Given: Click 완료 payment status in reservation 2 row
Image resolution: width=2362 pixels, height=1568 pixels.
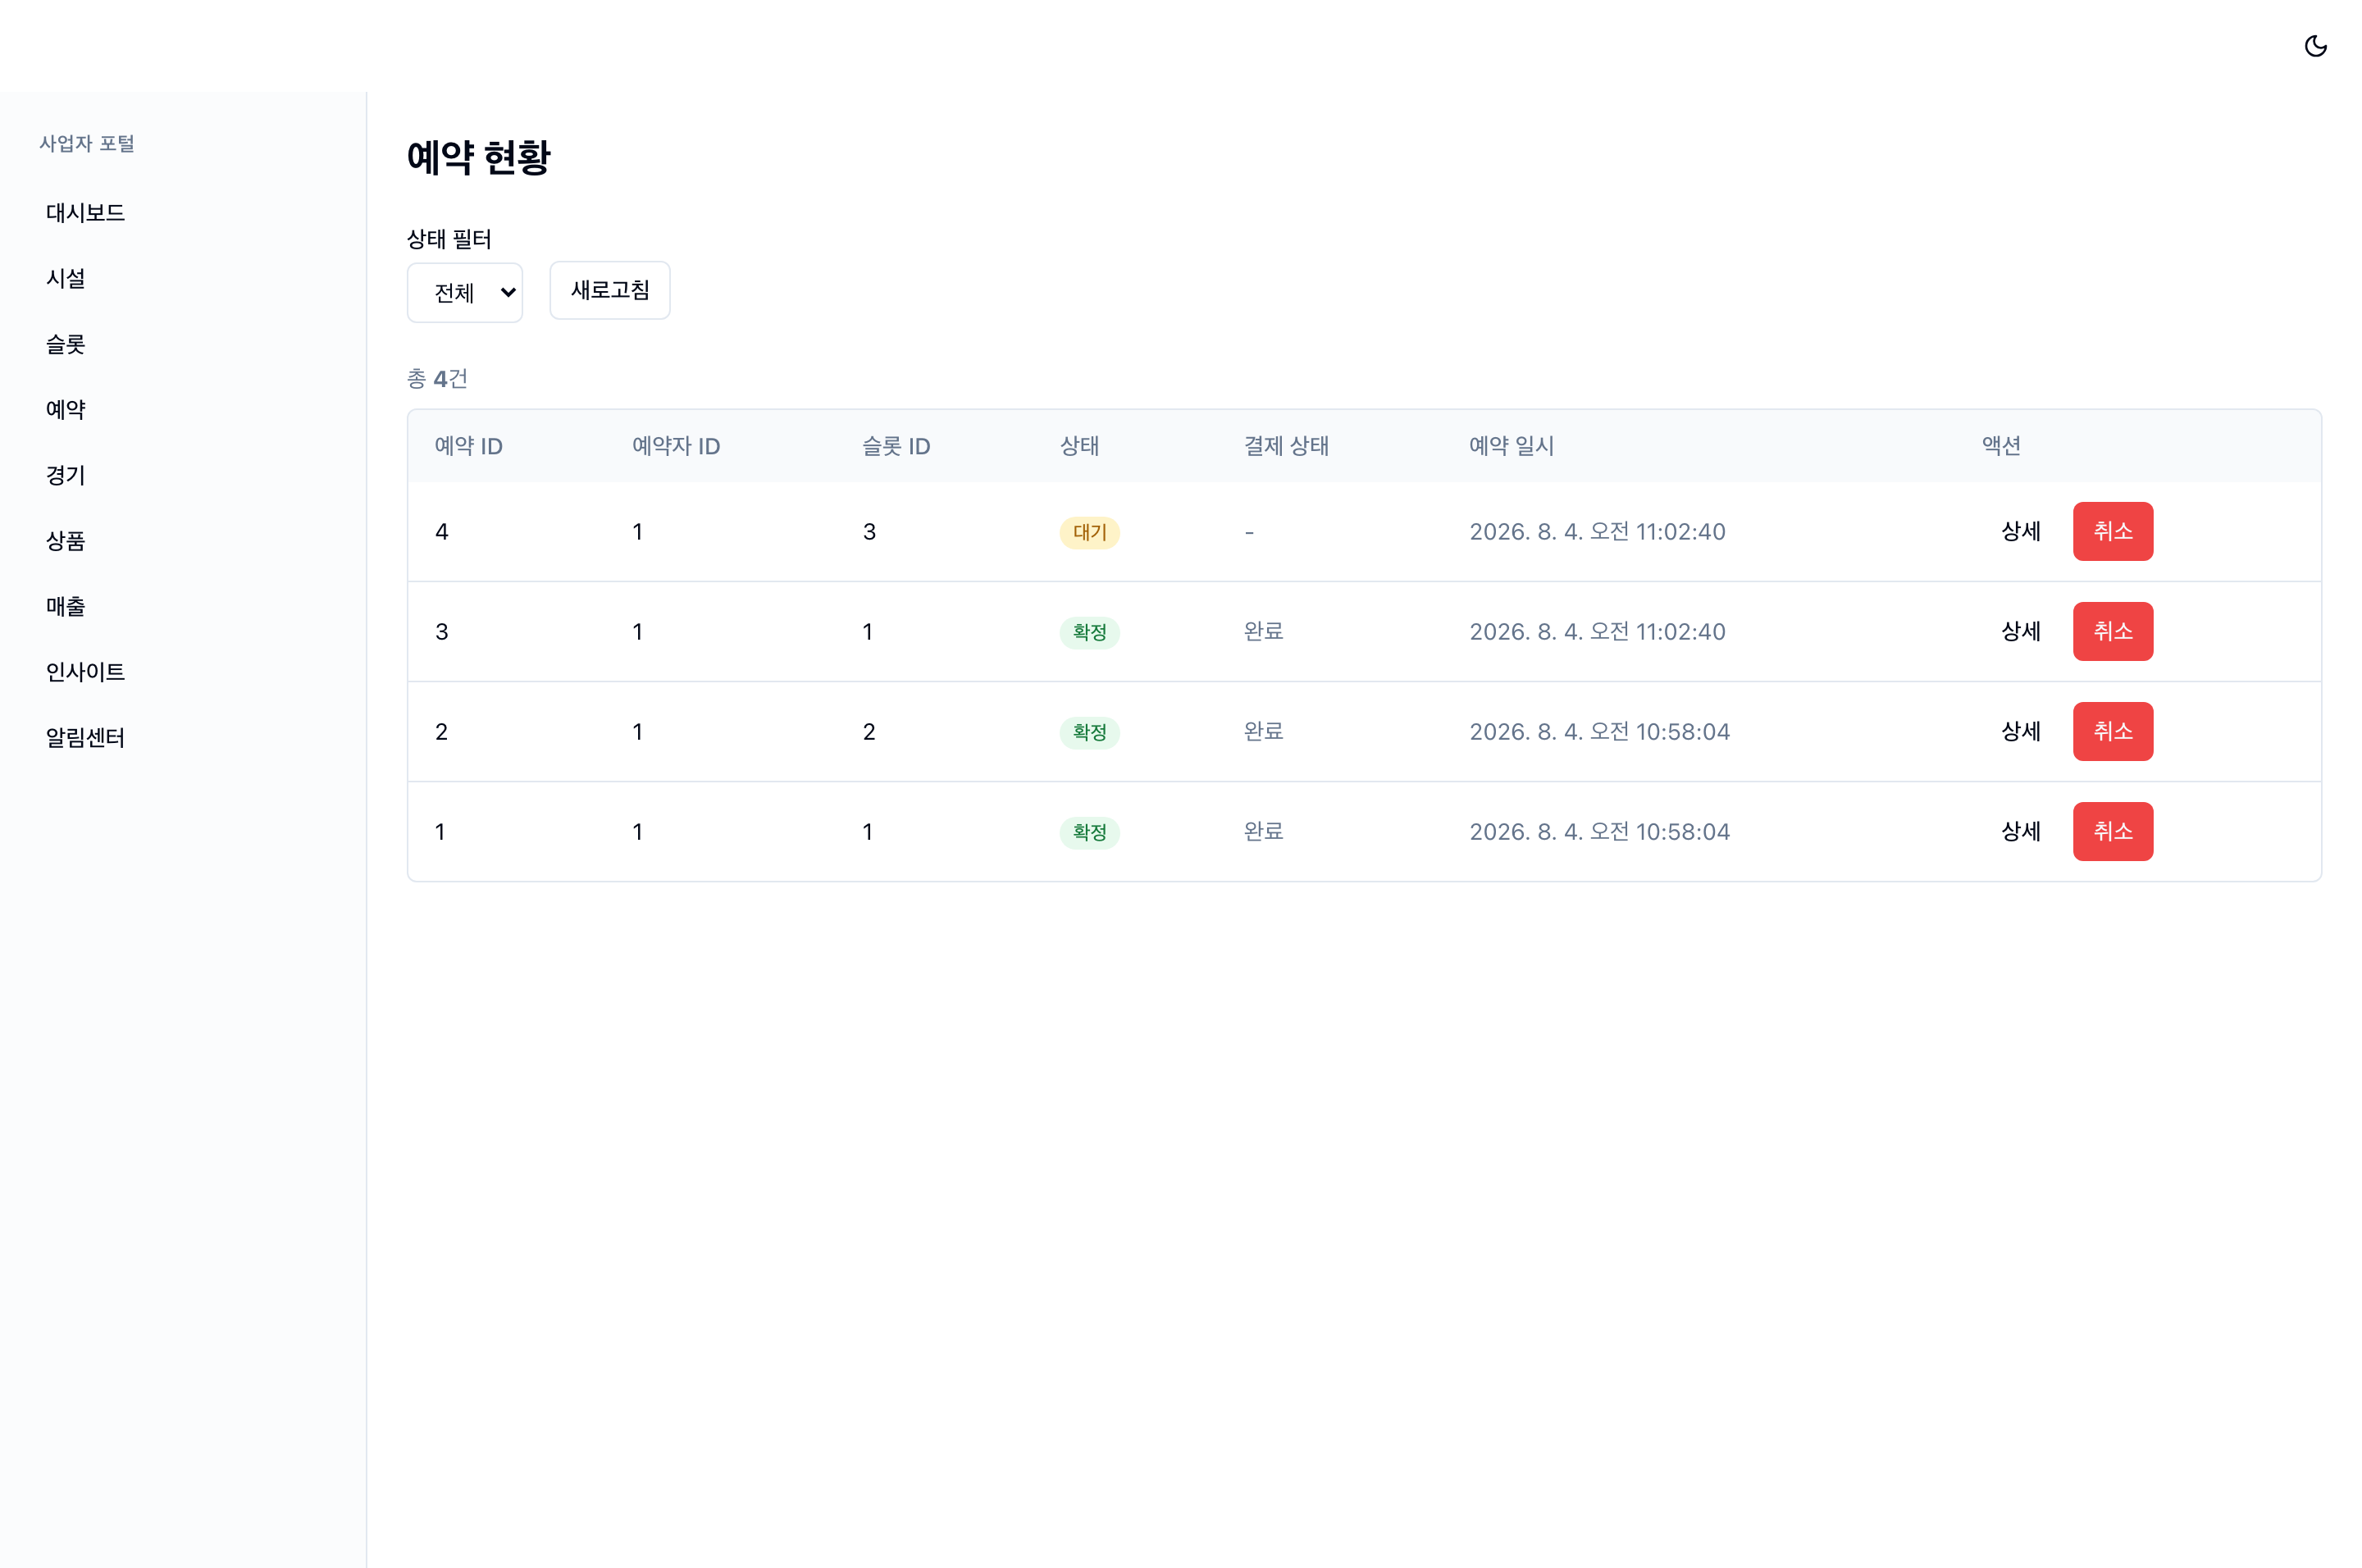Looking at the screenshot, I should 1264,731.
